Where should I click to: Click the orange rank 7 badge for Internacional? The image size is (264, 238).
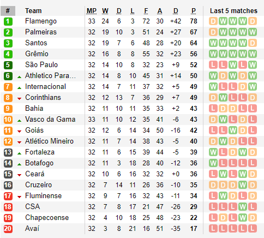pyautogui.click(x=8, y=87)
